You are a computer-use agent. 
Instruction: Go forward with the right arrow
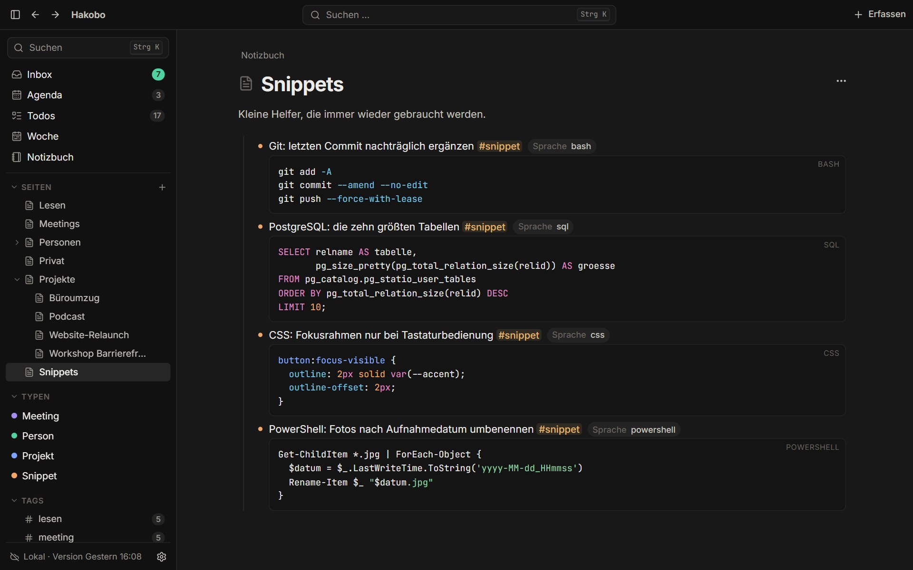[x=55, y=15]
